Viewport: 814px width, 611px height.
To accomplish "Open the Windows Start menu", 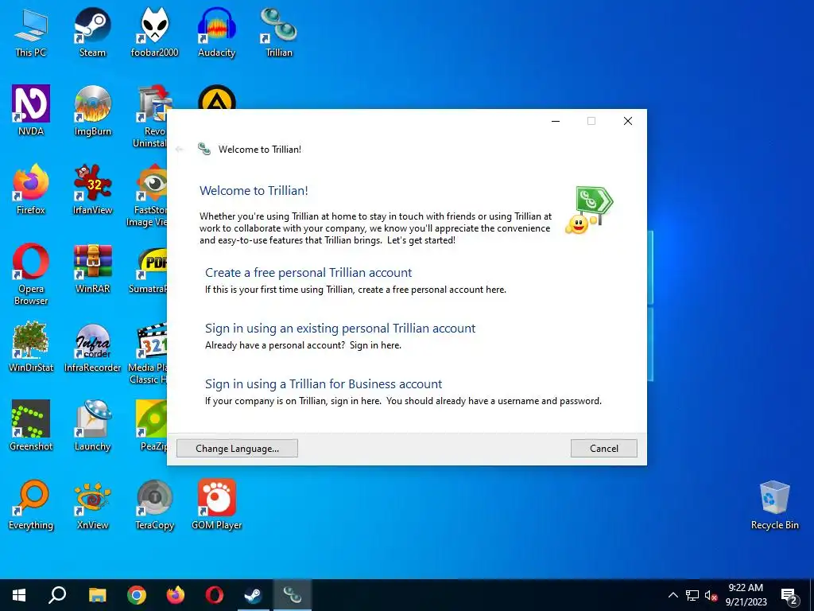I will point(19,595).
